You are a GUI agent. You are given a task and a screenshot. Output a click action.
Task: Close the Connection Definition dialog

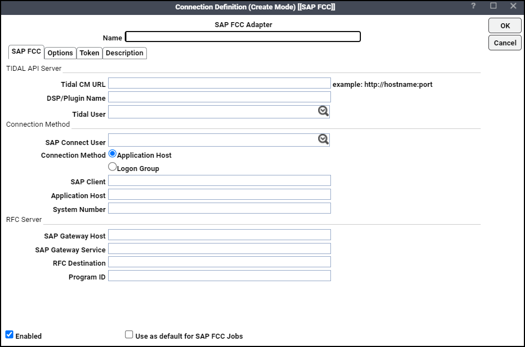pos(513,6)
